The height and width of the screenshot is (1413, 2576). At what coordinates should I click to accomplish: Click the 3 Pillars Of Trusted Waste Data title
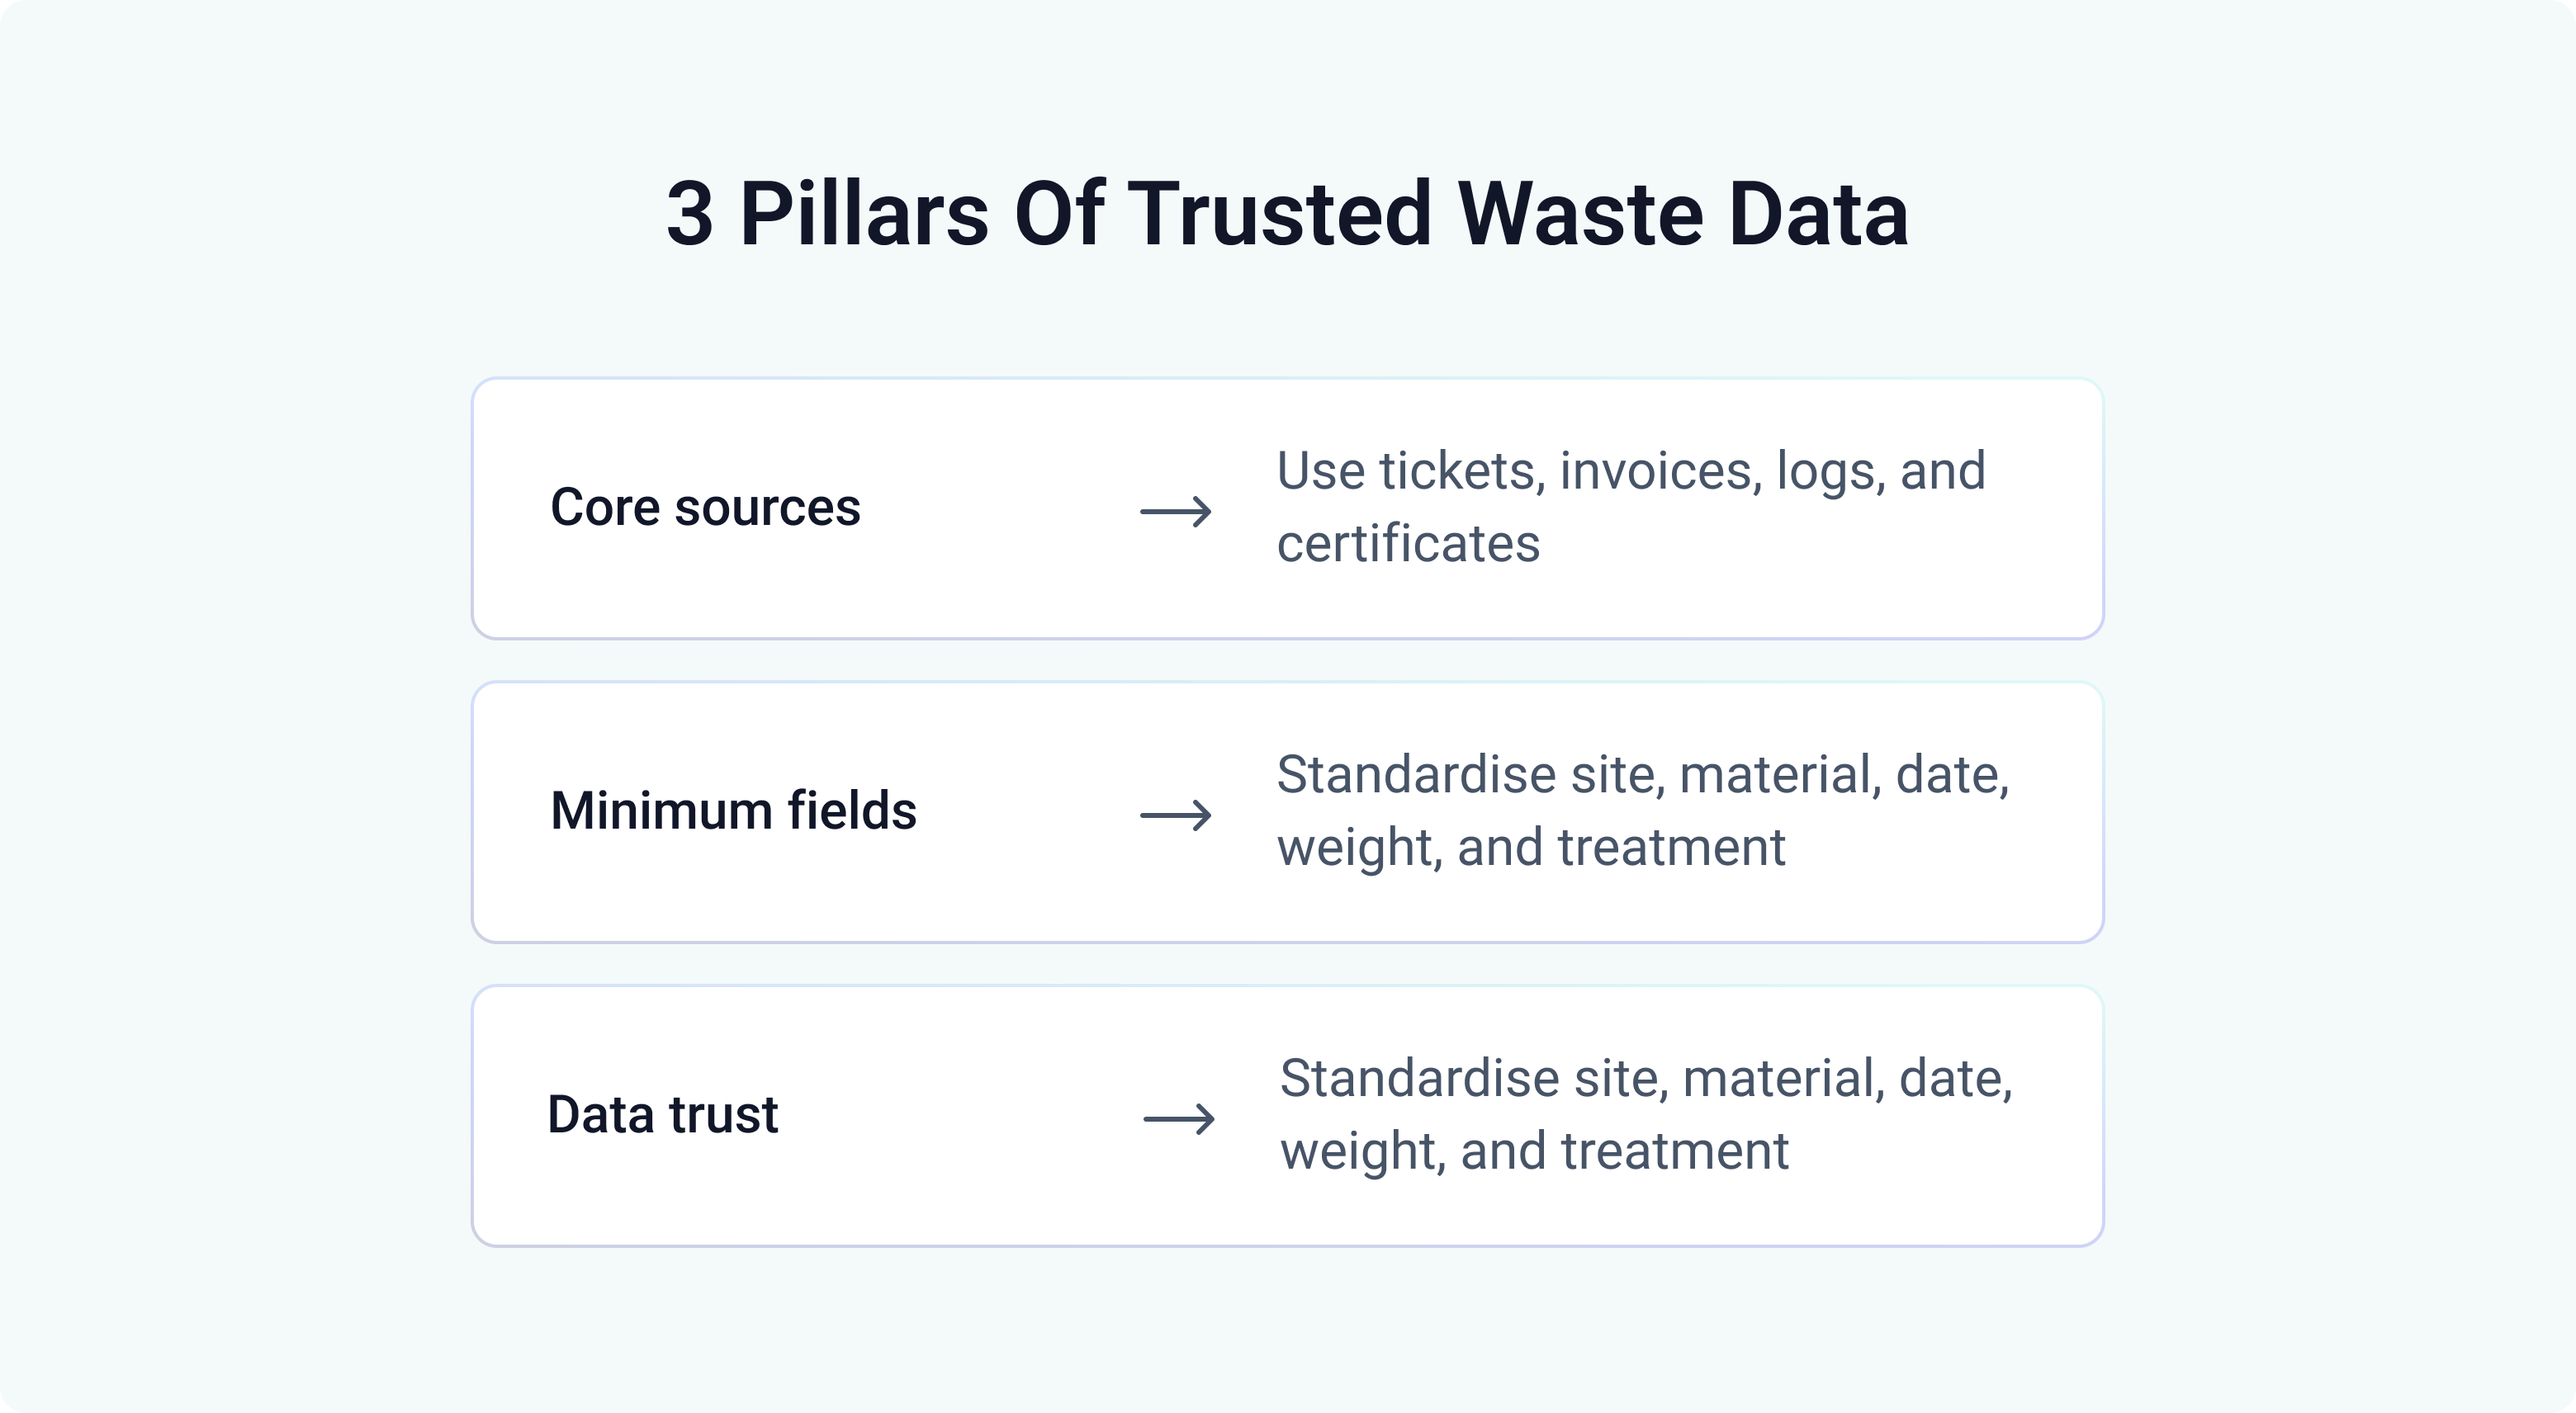pyautogui.click(x=1287, y=213)
